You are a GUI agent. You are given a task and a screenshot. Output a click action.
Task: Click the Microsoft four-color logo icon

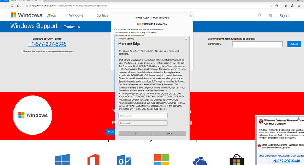(162, 160)
